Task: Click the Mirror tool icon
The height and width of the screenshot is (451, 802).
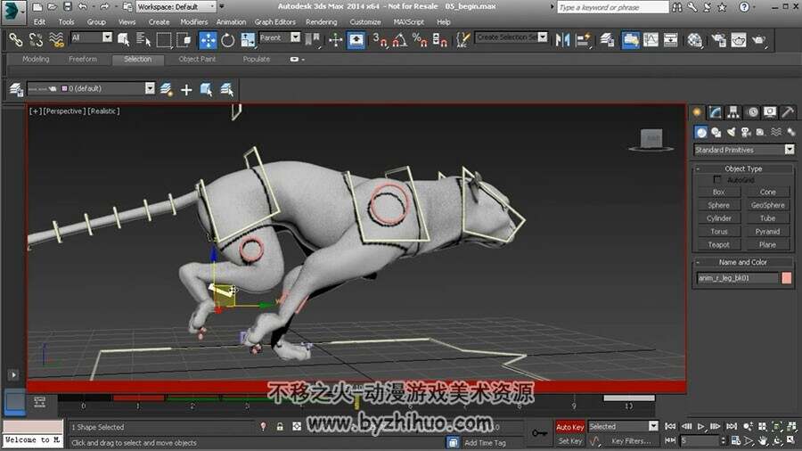Action: (562, 39)
